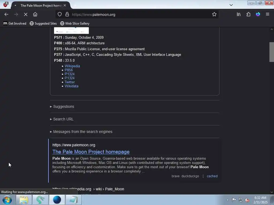Open Web Slice Gallery bookmark
Viewport: 274px width, 205px height.
coord(75,23)
